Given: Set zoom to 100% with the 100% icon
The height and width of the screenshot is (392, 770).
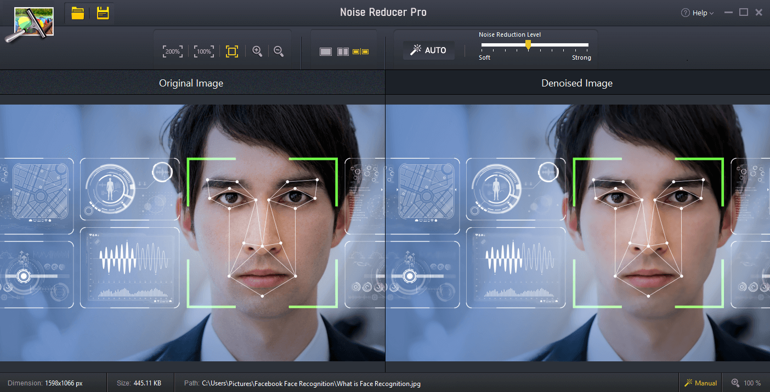Looking at the screenshot, I should pos(203,51).
